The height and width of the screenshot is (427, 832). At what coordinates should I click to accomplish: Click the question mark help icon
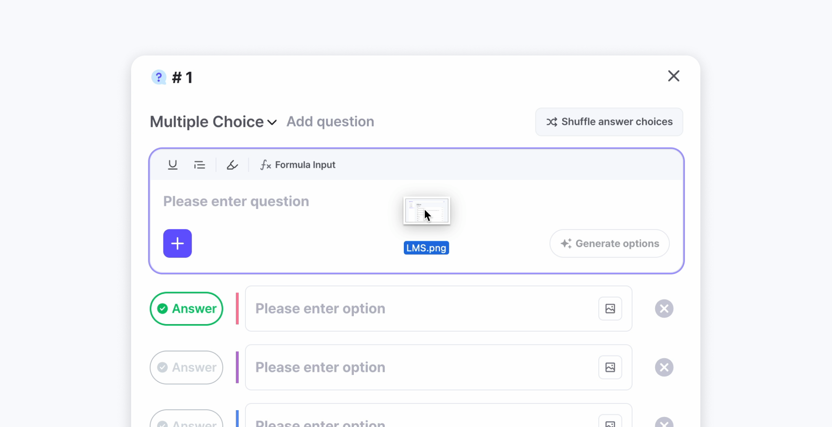click(158, 77)
